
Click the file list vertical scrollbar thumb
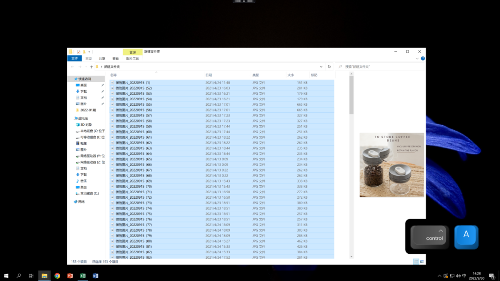[351, 95]
